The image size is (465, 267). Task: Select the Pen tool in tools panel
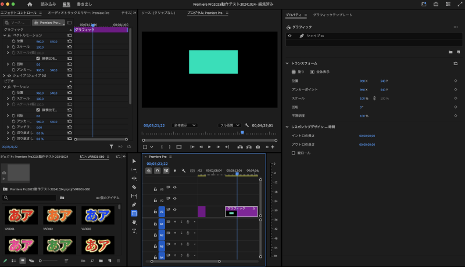[134, 204]
